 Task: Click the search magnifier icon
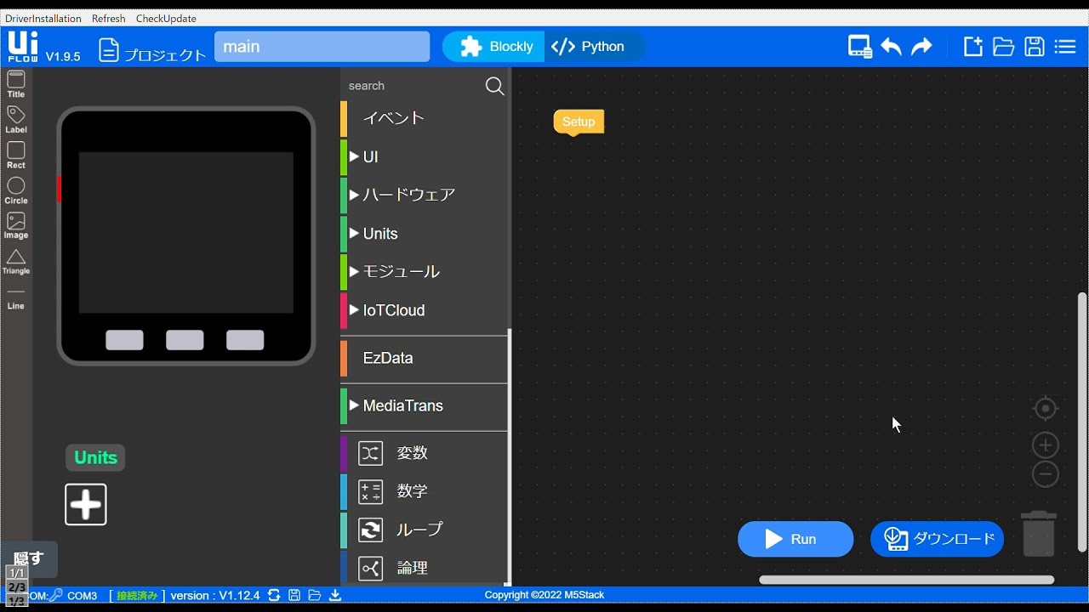pos(494,86)
